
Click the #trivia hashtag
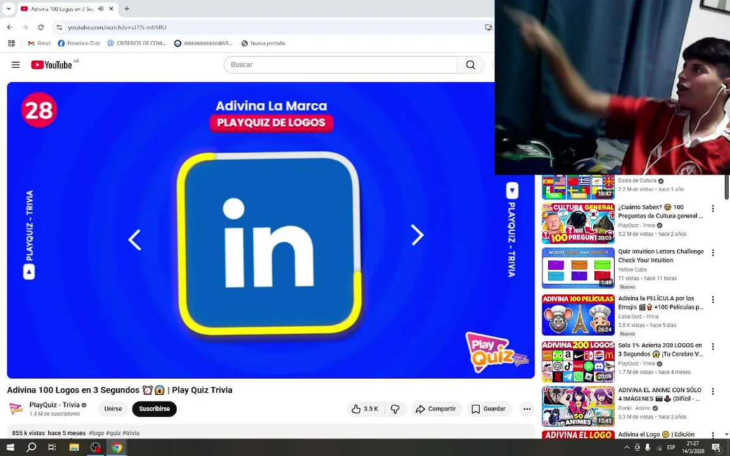coord(131,433)
